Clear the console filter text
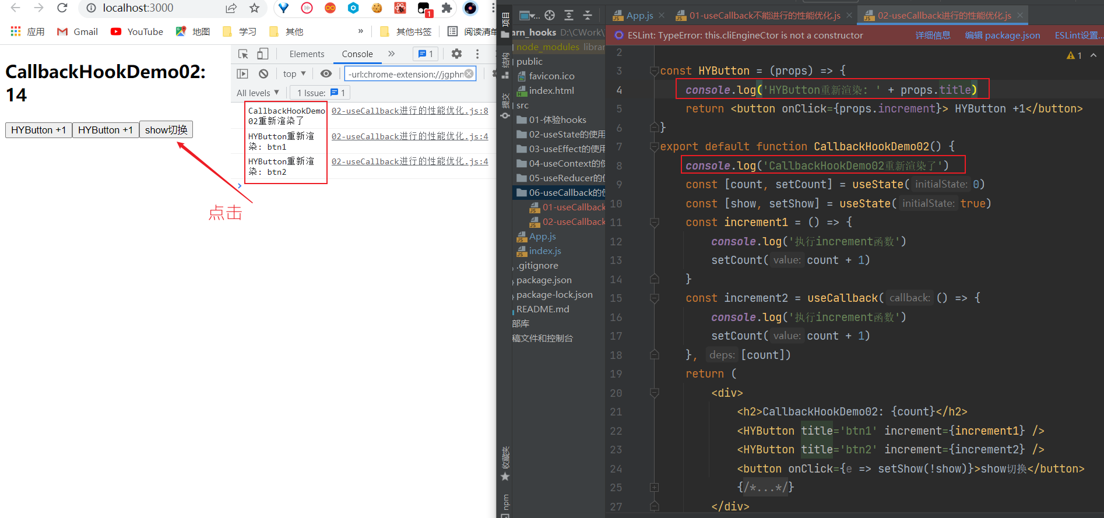Screen dimensions: 1104x518 [x=469, y=74]
